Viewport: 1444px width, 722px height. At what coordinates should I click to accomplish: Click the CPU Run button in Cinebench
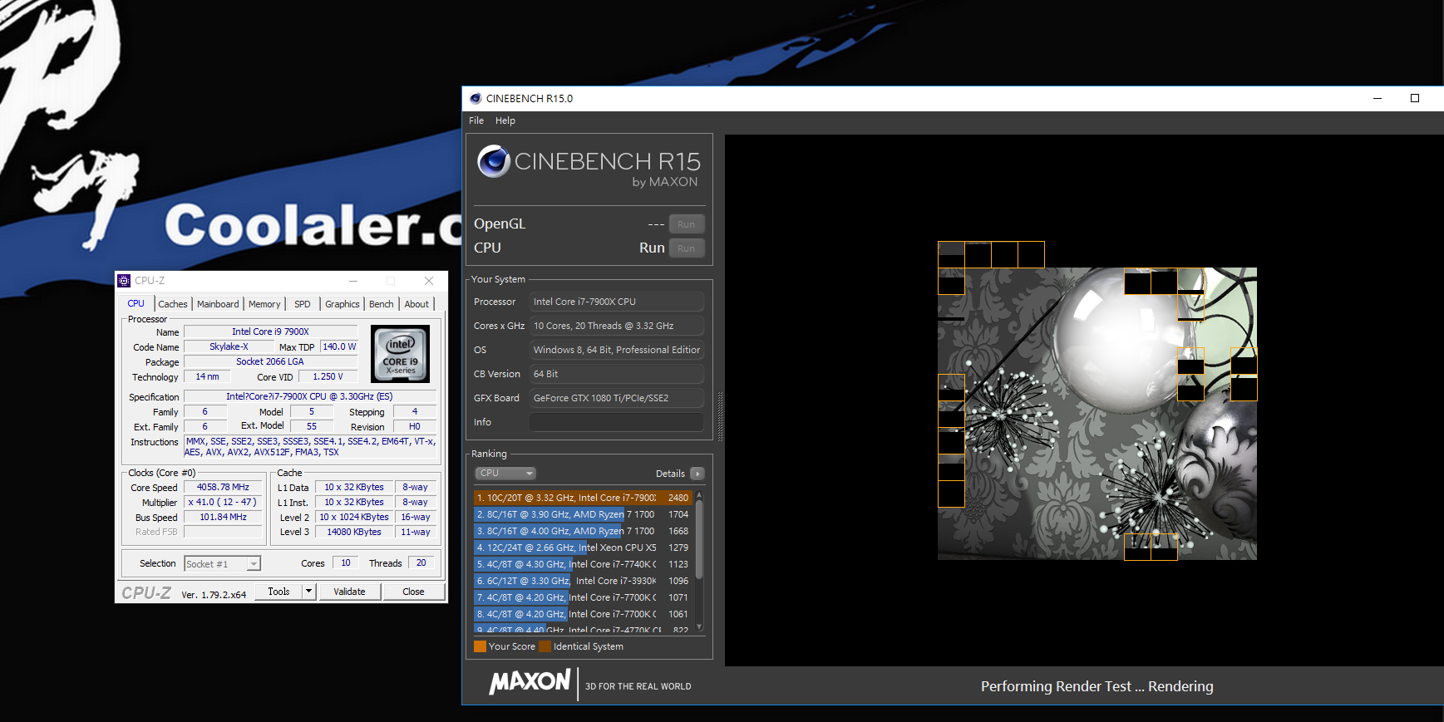pyautogui.click(x=686, y=248)
